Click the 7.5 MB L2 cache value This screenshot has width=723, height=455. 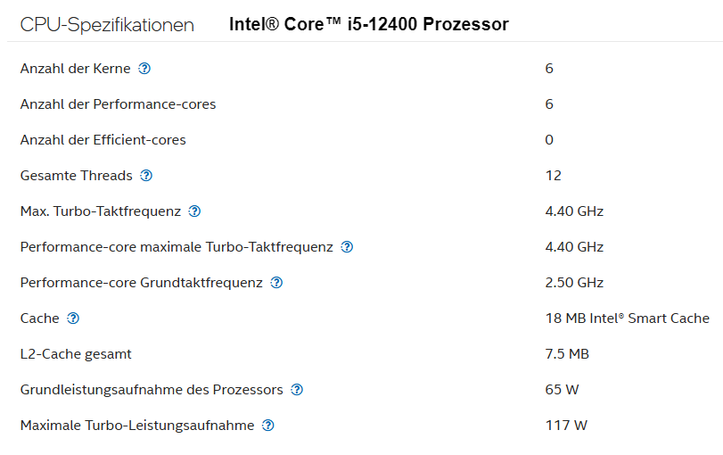point(567,354)
